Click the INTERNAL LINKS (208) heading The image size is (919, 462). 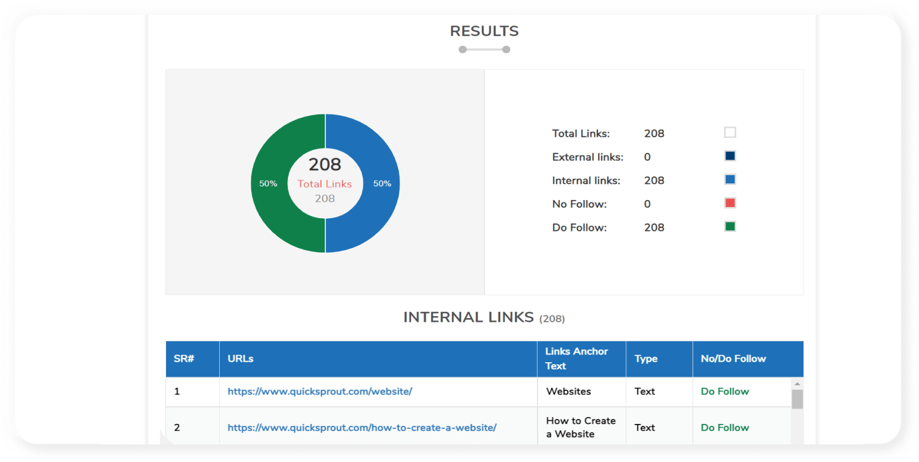484,317
